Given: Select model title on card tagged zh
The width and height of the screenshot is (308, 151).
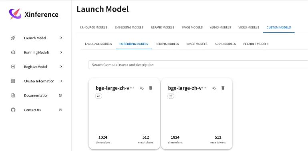Looking at the screenshot, I should [x=187, y=88].
